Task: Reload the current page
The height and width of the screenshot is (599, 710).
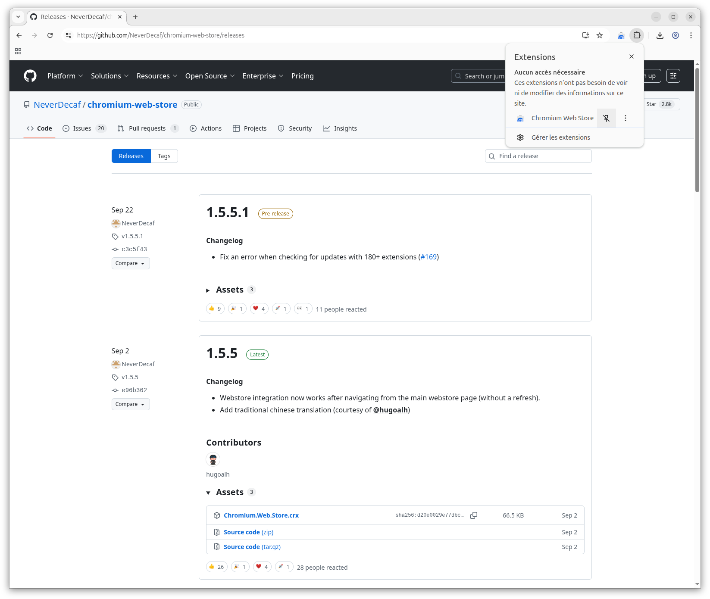Action: pos(50,35)
